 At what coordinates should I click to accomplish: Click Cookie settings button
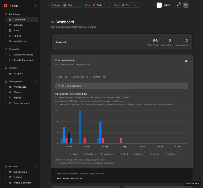point(192,183)
